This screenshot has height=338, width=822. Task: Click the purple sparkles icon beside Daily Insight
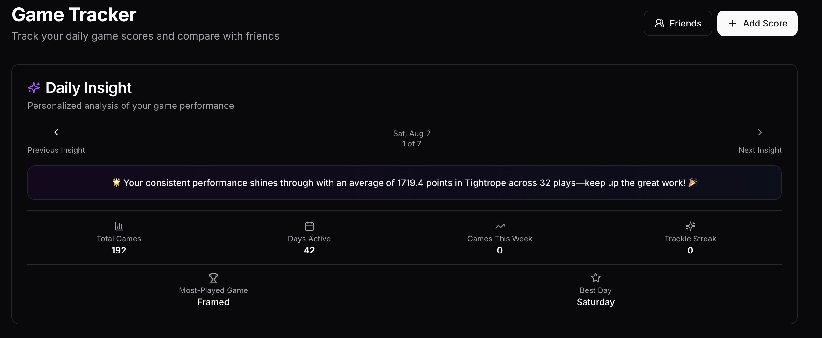[x=34, y=88]
